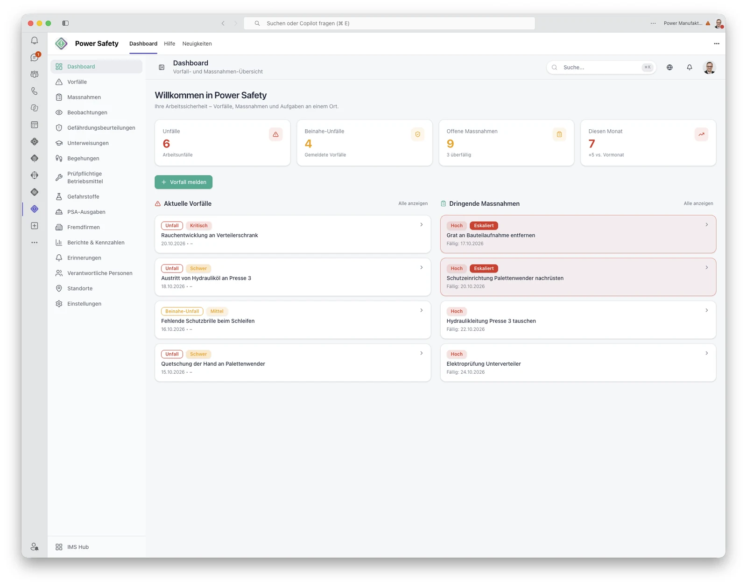Click Alle anzeigen for Dringende Massnahmen
This screenshot has width=747, height=586.
tap(698, 203)
